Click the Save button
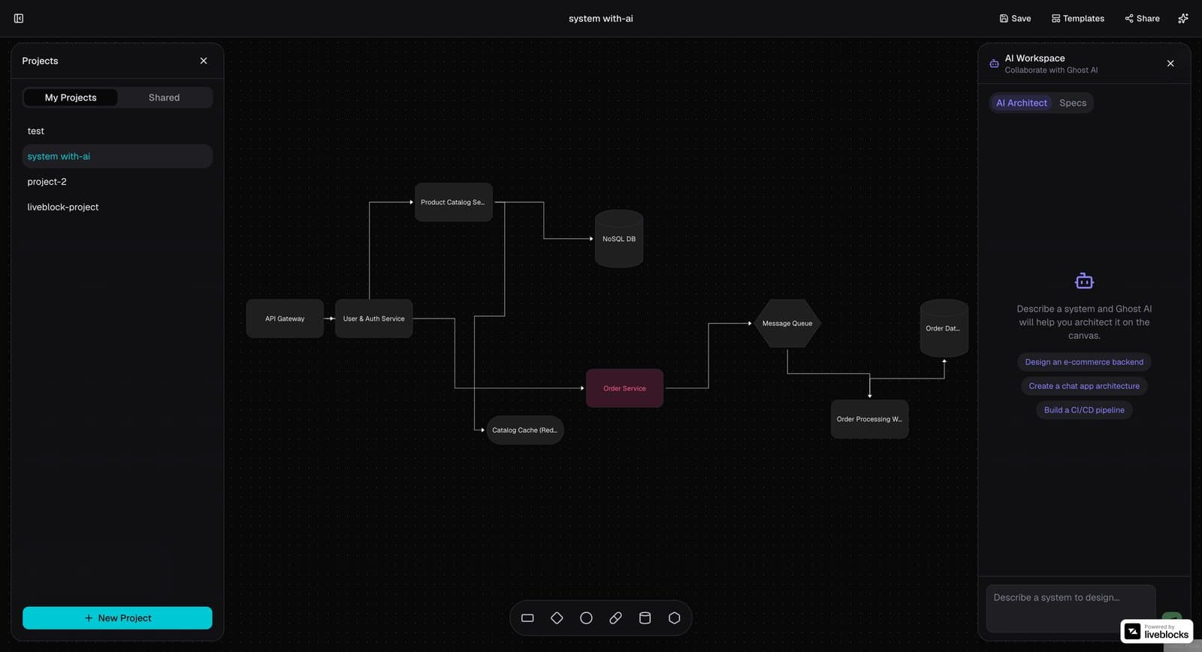This screenshot has width=1202, height=652. click(1015, 18)
